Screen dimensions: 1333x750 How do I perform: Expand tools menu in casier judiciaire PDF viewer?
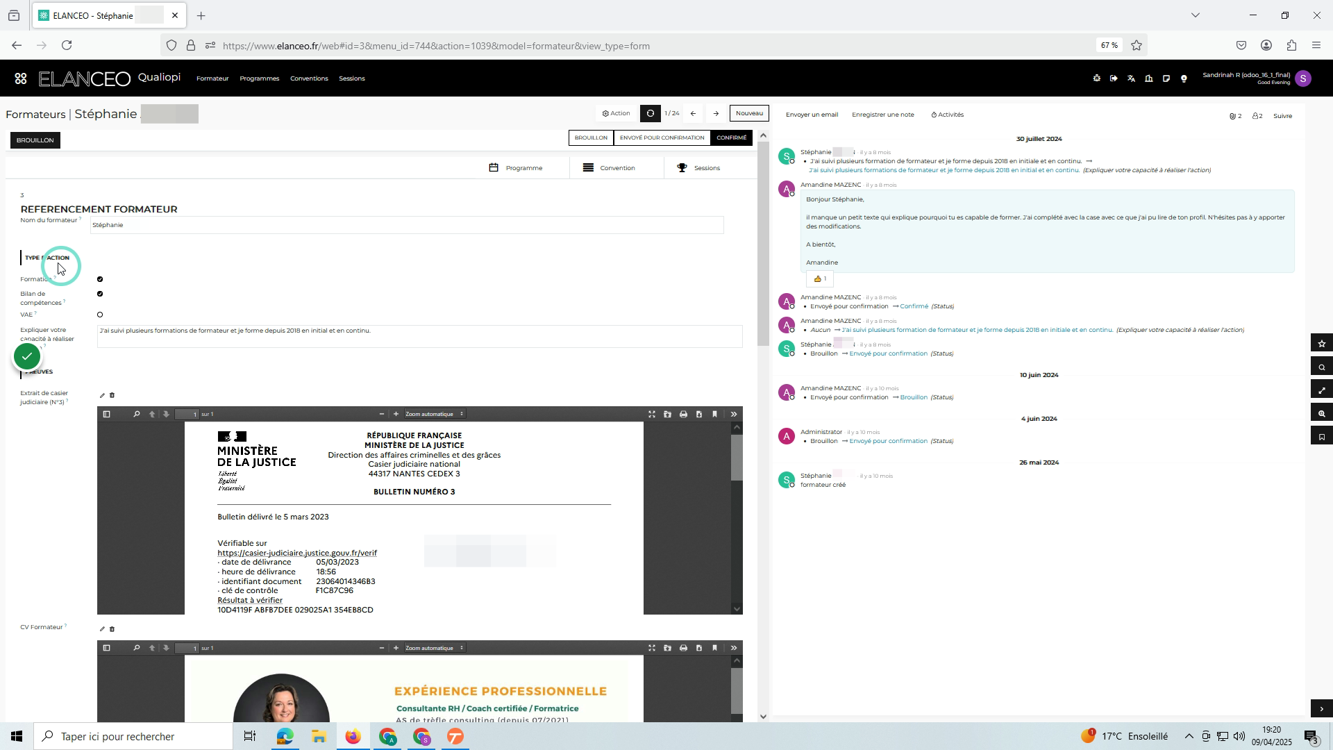tap(734, 415)
